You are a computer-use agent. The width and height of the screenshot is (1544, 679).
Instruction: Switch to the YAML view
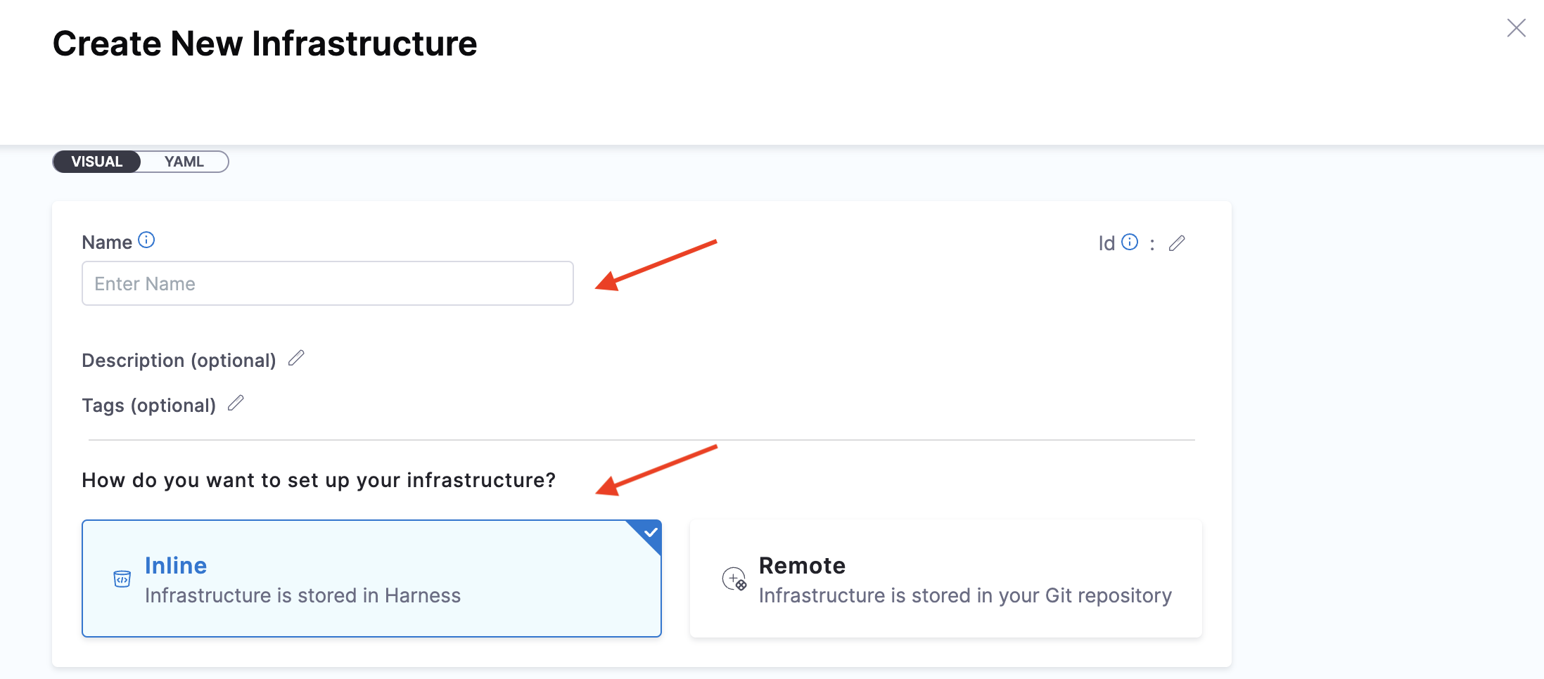[184, 162]
